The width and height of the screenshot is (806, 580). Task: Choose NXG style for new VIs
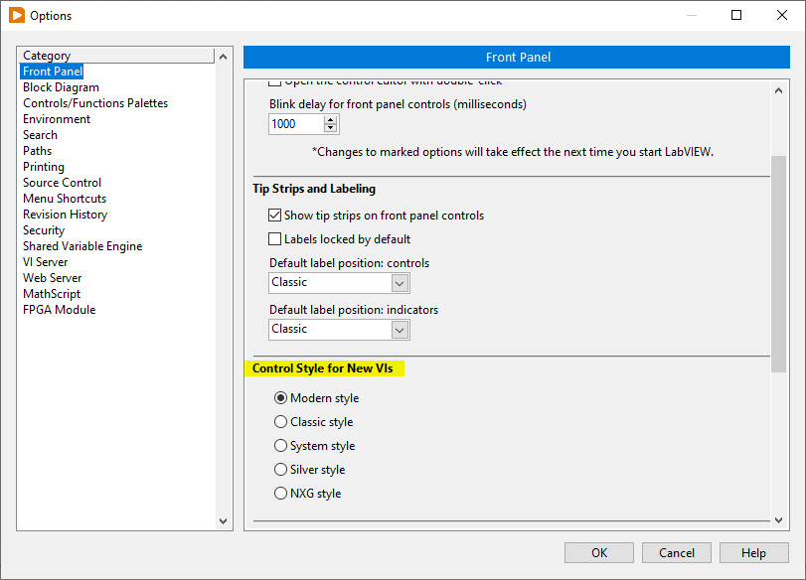tap(281, 494)
